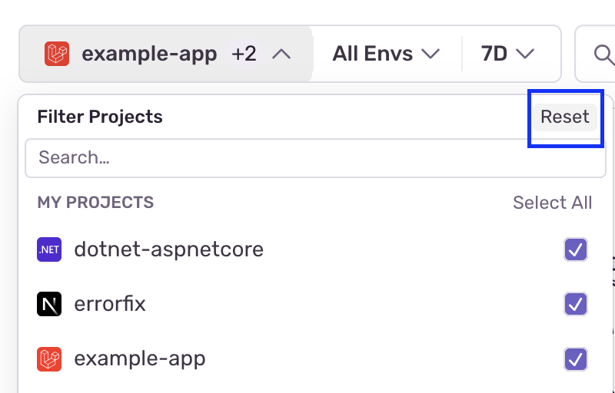Select the dotnet-aspnetcore project entry
This screenshot has width=615, height=393.
pos(312,249)
